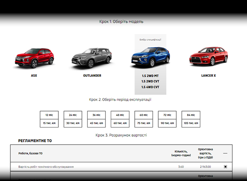
Task: Click the ASX model name label
Action: (34, 75)
